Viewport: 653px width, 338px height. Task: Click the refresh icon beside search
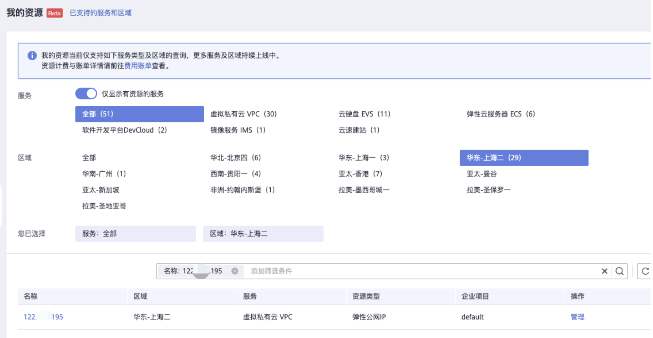(645, 271)
